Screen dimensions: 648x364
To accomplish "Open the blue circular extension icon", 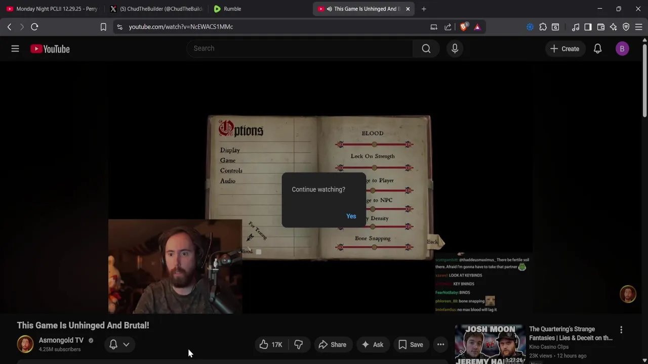I will coord(530,27).
